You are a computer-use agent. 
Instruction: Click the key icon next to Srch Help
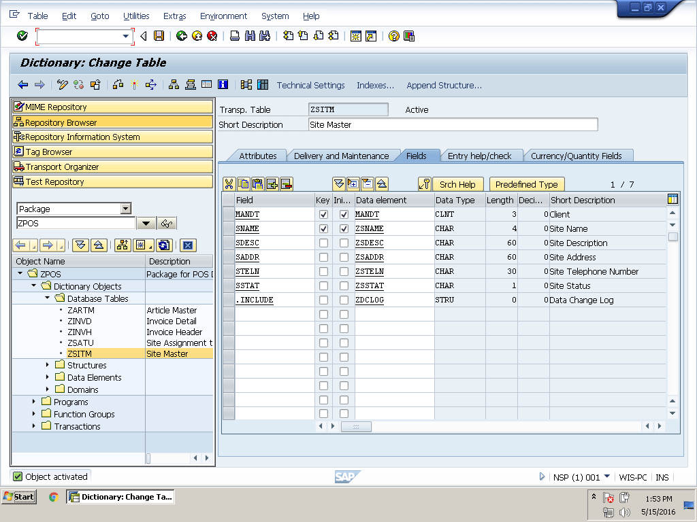(425, 184)
